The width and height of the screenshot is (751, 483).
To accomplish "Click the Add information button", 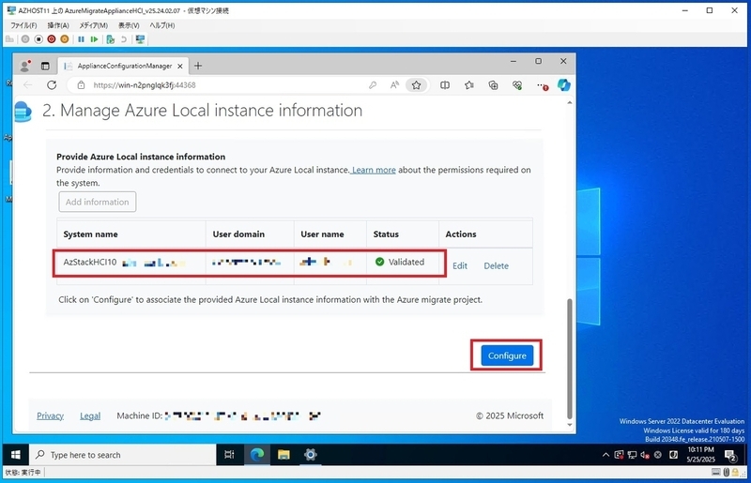I will pos(98,202).
